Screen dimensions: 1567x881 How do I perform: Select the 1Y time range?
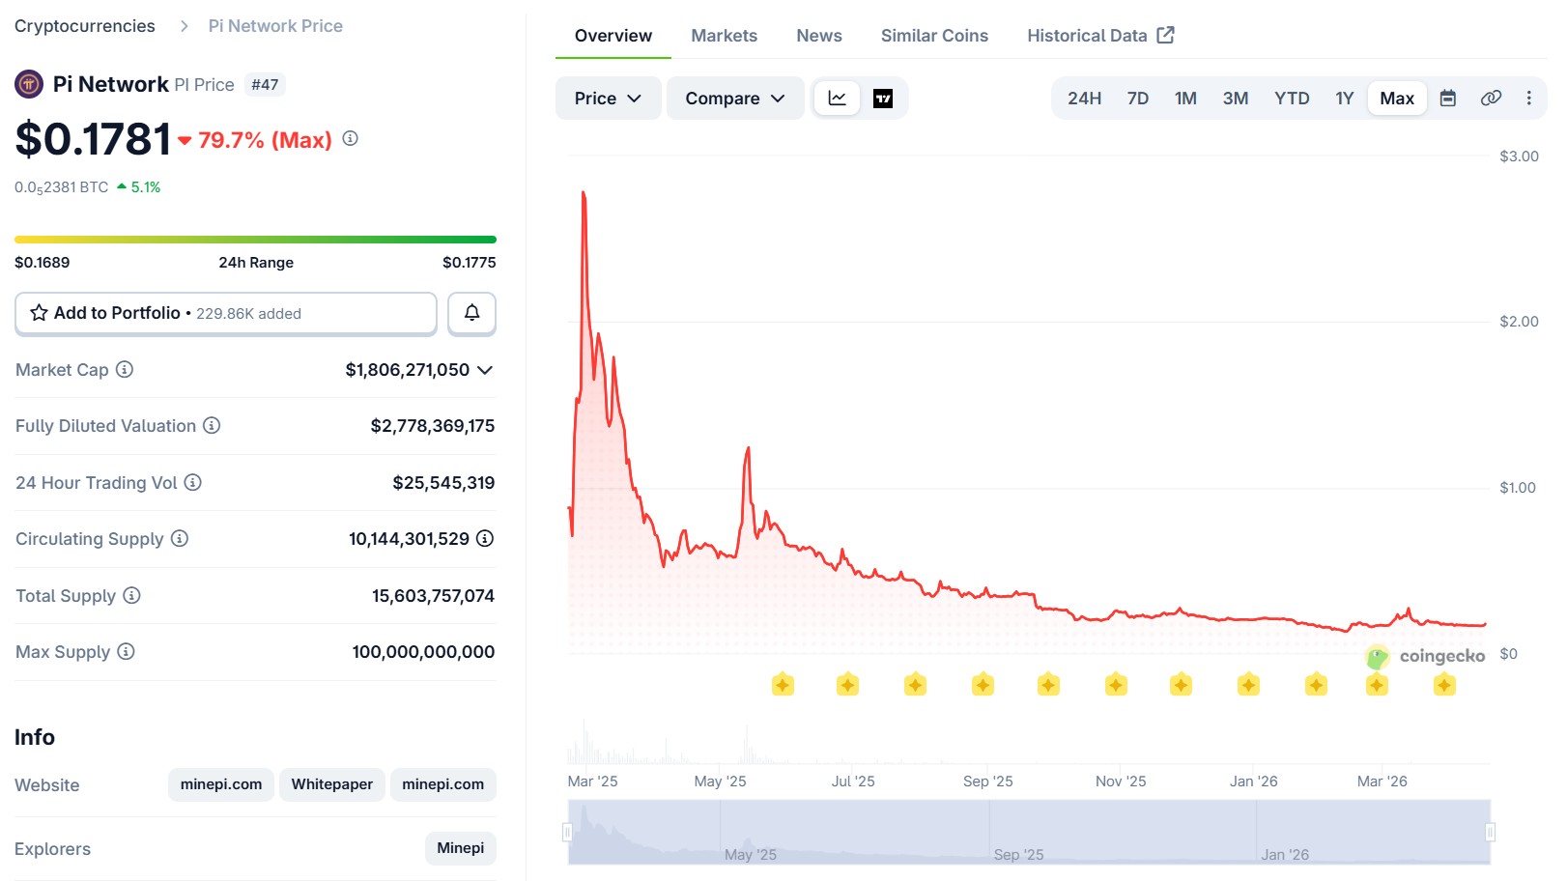pyautogui.click(x=1344, y=99)
